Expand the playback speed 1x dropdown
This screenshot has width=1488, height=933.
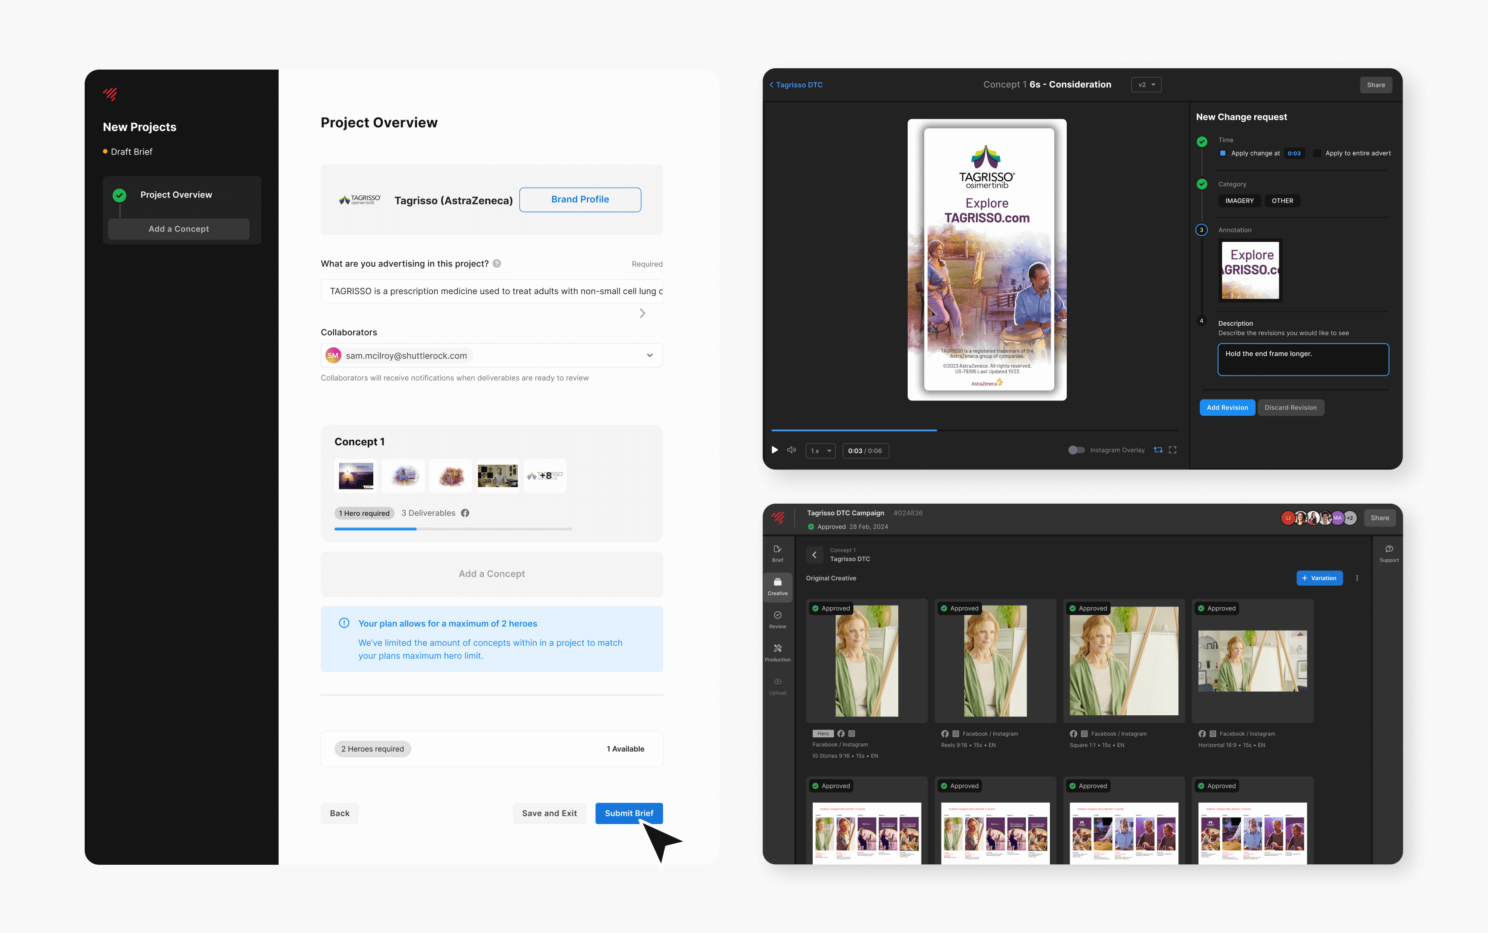pos(819,449)
